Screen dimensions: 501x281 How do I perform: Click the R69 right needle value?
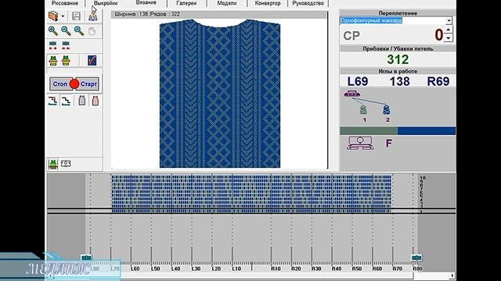tap(438, 81)
